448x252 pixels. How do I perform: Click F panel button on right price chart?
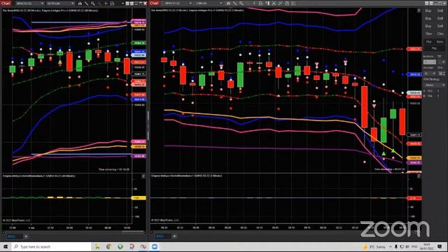click(x=419, y=10)
